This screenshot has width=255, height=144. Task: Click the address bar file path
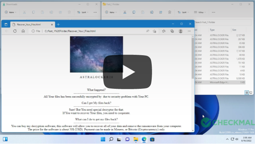[70, 31]
